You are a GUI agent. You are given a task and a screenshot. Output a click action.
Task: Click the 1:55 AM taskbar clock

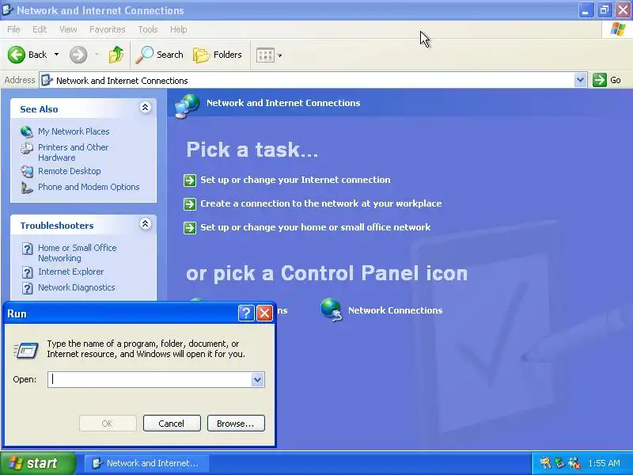pos(605,463)
